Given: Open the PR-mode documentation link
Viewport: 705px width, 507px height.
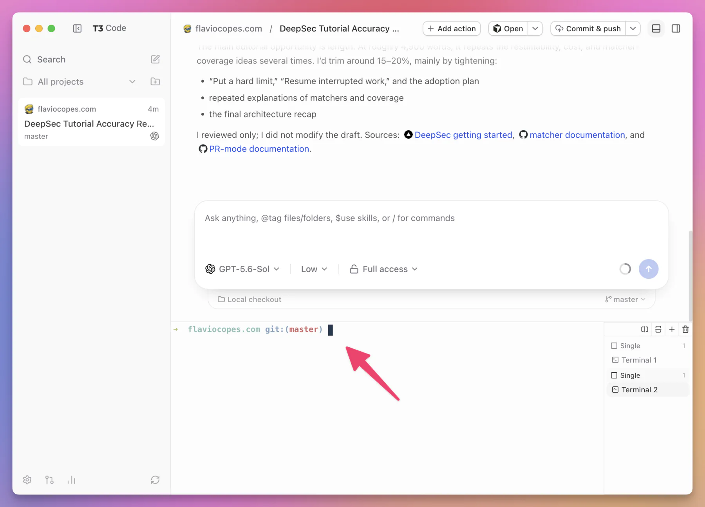Looking at the screenshot, I should (x=259, y=149).
